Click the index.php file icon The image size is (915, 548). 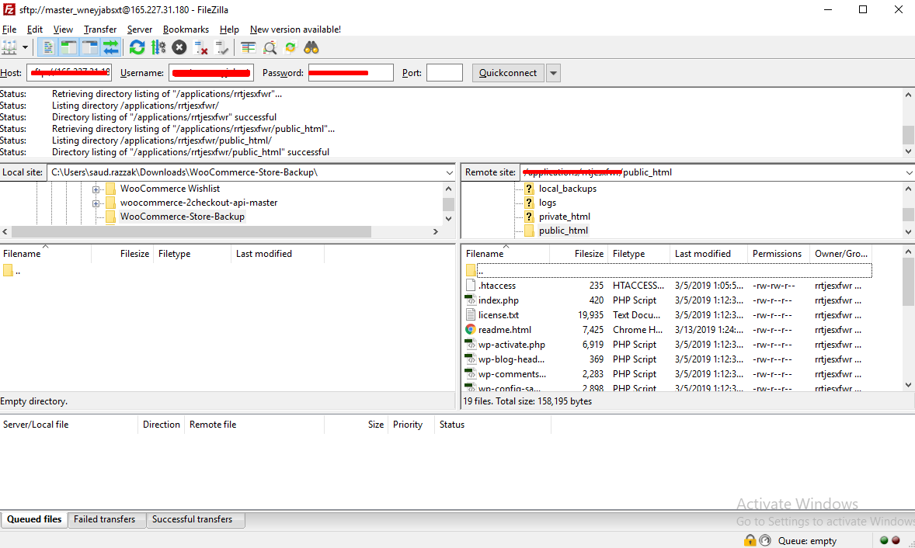coord(471,300)
